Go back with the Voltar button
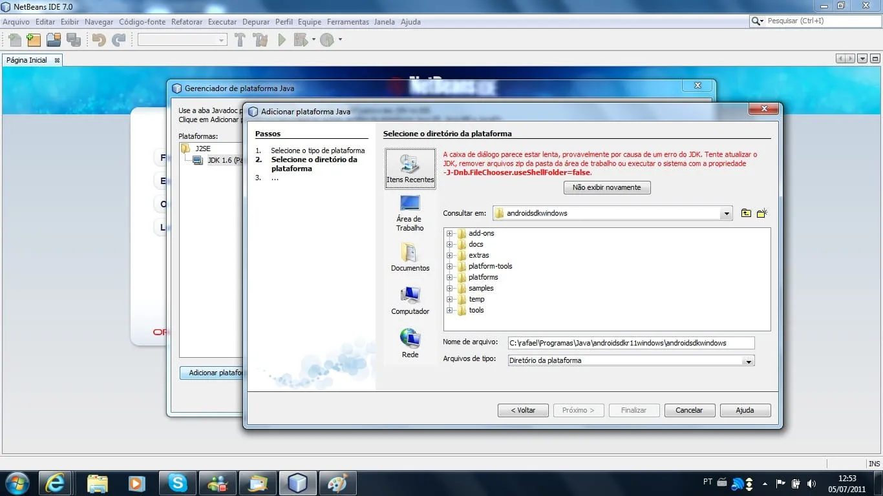The image size is (883, 496). pos(523,410)
